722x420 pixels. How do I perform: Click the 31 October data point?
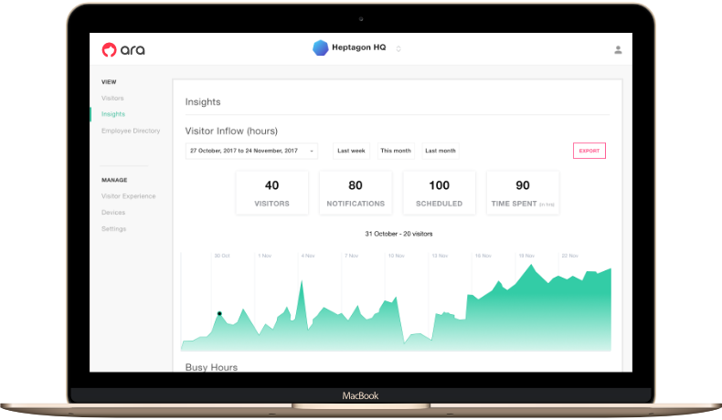(219, 313)
